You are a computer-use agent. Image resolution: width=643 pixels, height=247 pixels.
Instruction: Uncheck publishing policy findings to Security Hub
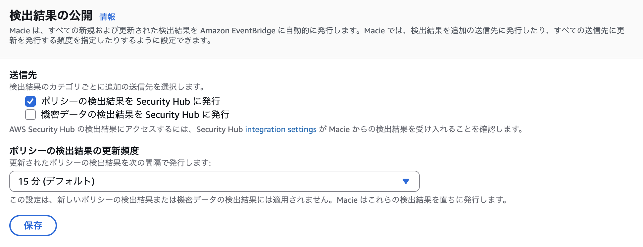(30, 101)
